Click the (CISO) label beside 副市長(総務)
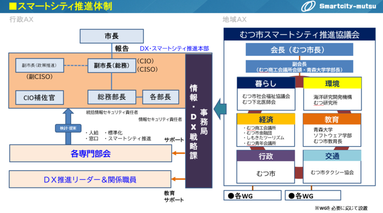 click(x=147, y=69)
